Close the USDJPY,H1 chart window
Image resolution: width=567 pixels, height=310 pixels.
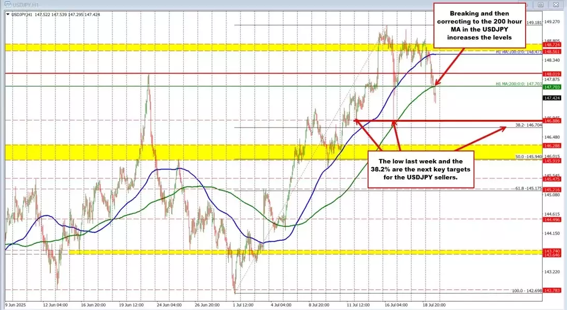(x=556, y=5)
